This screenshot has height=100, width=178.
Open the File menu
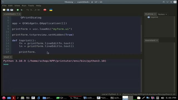pyautogui.click(x=4, y=6)
